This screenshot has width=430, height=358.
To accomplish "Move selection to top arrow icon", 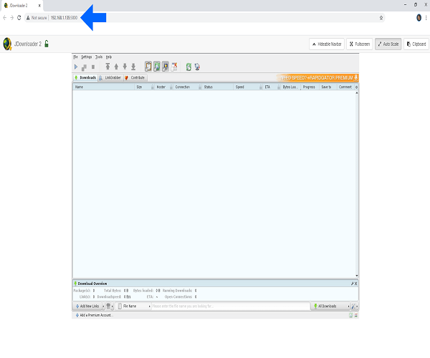I will [107, 67].
